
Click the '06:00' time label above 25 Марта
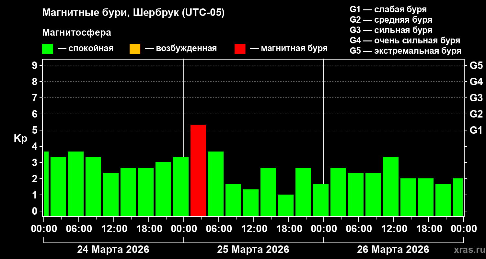point(219,229)
